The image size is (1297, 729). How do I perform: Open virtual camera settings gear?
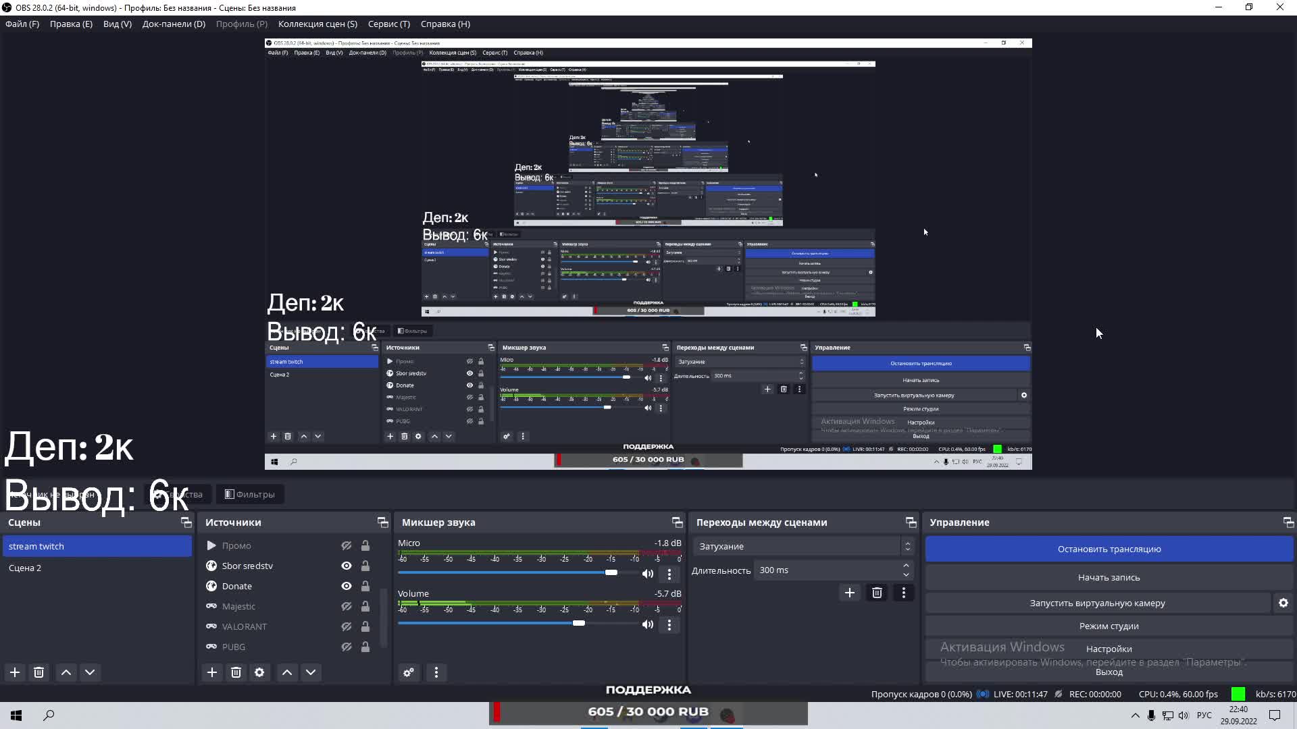(x=1283, y=603)
